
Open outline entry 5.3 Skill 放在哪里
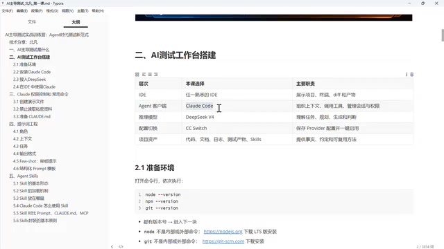coord(28,199)
